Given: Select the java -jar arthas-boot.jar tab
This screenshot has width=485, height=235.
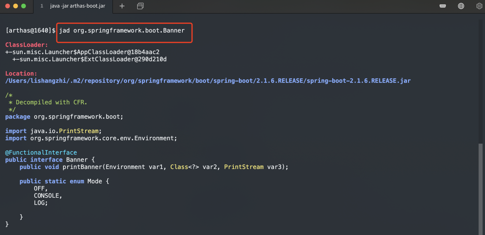Looking at the screenshot, I should [x=77, y=6].
